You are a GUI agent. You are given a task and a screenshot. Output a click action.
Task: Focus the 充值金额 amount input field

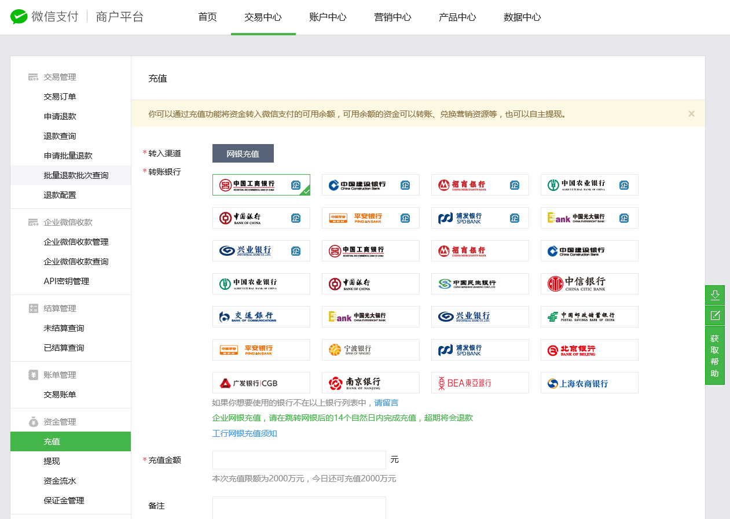299,460
